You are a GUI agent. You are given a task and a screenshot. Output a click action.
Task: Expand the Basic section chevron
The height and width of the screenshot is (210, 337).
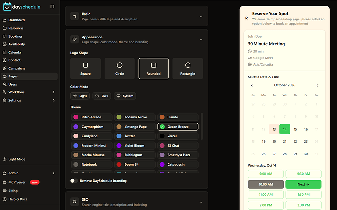point(201,17)
